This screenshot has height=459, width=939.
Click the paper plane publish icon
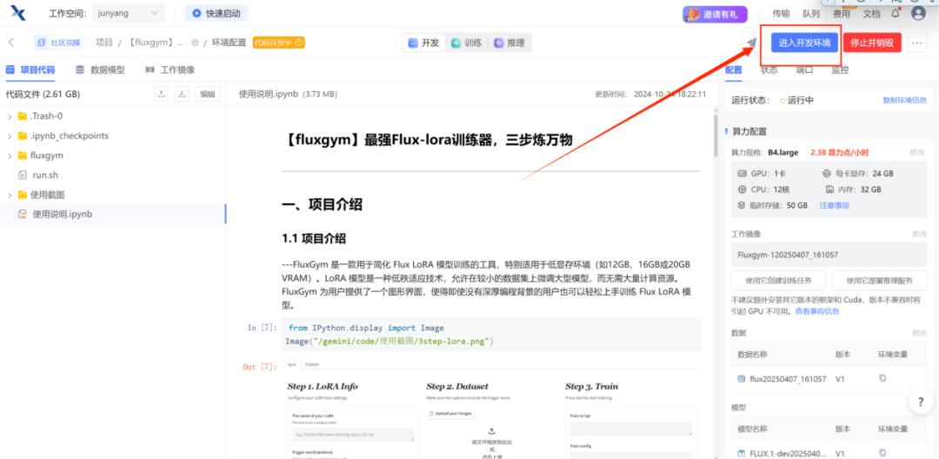751,43
